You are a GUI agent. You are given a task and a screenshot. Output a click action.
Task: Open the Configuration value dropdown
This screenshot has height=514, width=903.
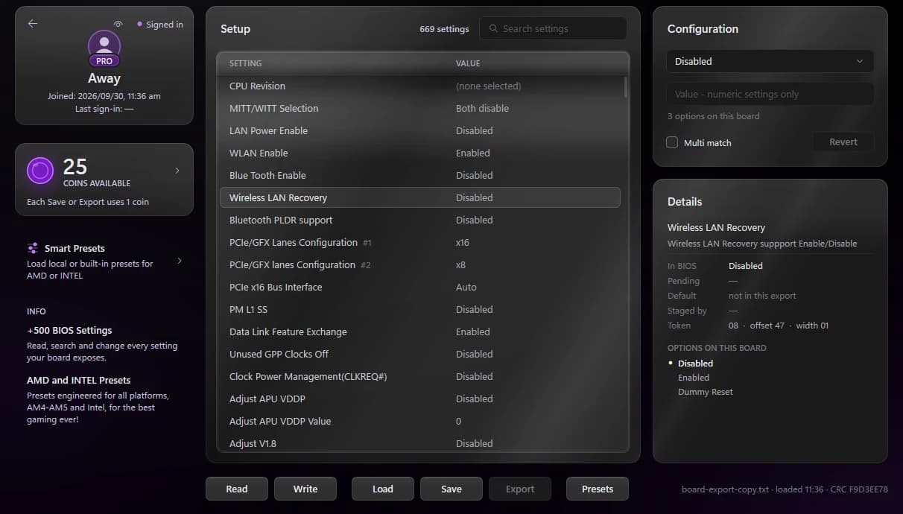tap(770, 61)
